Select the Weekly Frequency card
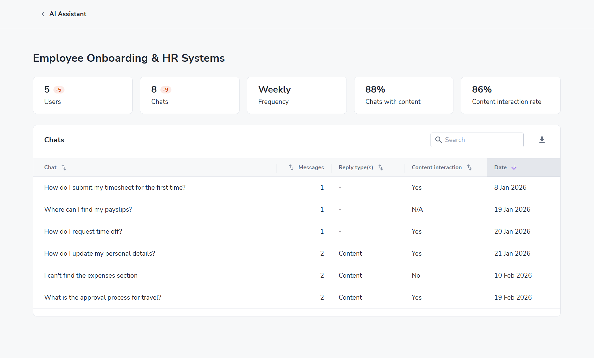 (x=296, y=95)
